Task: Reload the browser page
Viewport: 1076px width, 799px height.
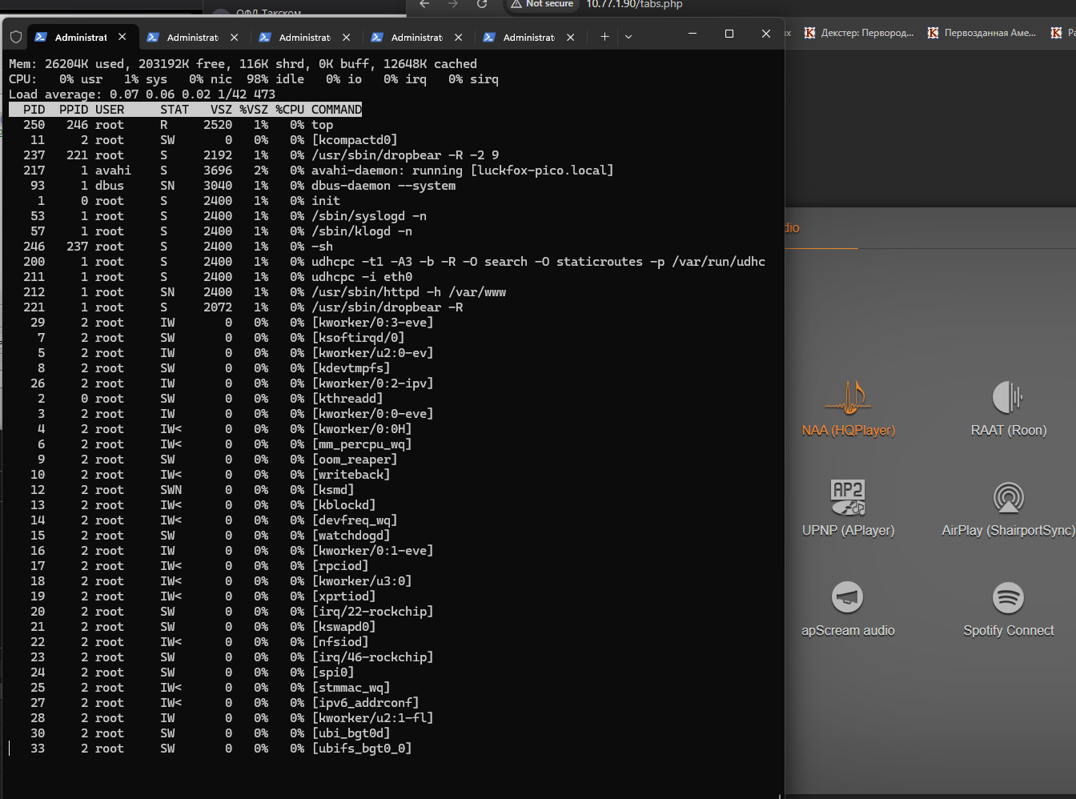Action: pyautogui.click(x=482, y=4)
